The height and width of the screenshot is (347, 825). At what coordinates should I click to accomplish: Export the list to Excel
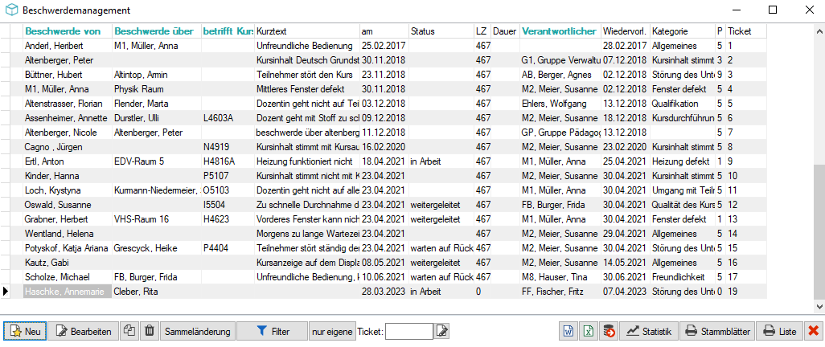point(589,331)
